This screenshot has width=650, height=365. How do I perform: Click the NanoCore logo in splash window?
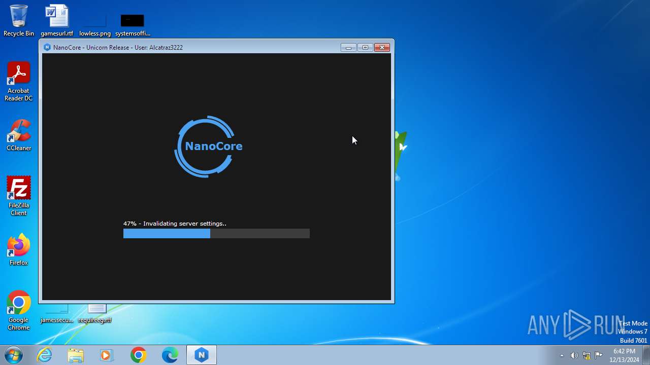point(208,147)
